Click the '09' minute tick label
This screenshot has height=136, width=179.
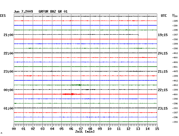tap(100, 129)
